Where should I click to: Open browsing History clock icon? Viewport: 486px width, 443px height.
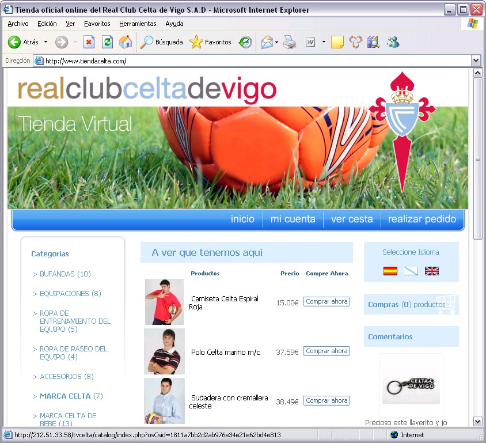pyautogui.click(x=245, y=42)
